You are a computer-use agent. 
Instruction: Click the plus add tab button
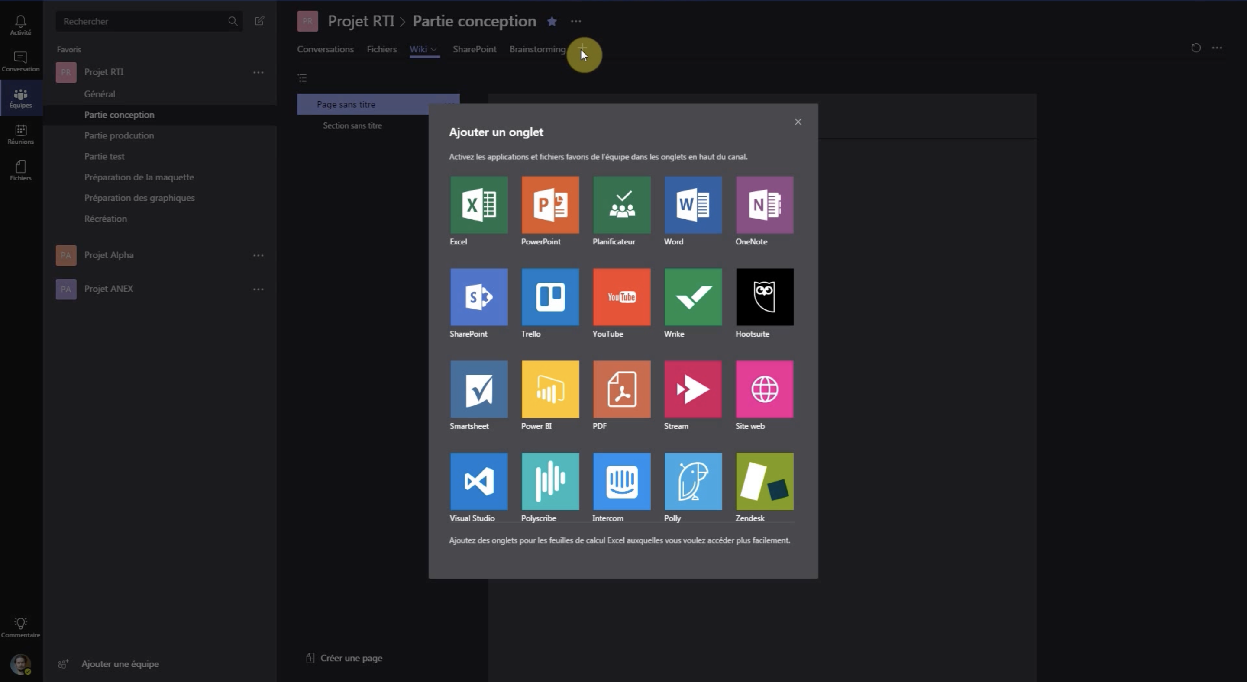pos(582,49)
